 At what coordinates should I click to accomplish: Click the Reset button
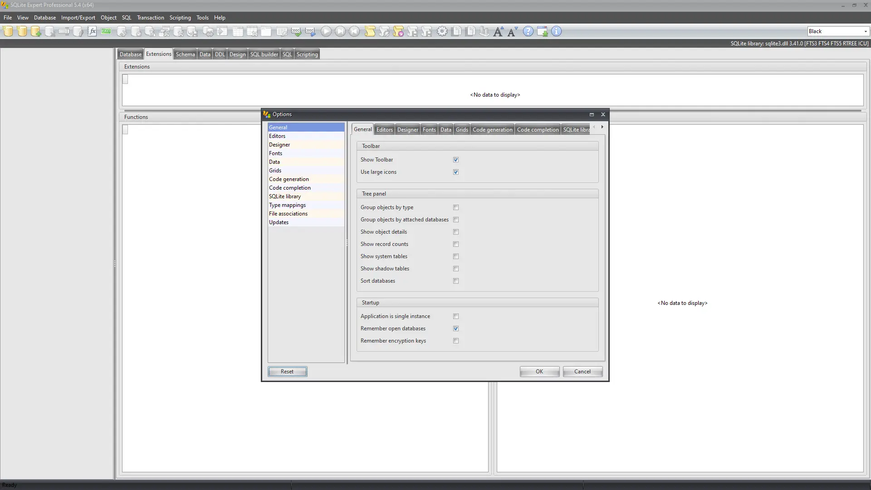coord(287,372)
